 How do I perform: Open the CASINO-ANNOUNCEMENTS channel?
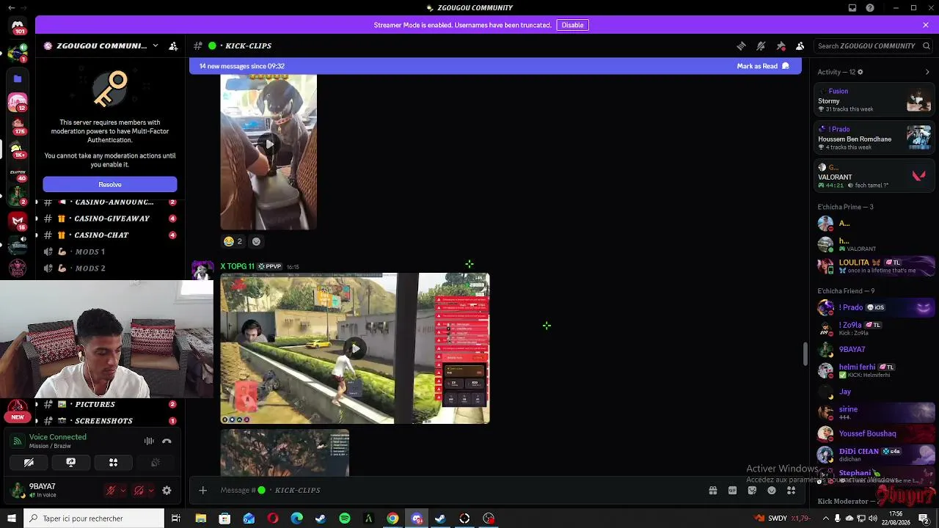(109, 202)
